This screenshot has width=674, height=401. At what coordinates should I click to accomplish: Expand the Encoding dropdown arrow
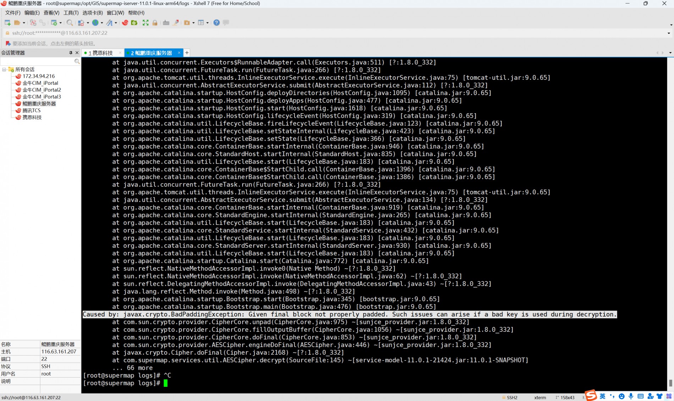pyautogui.click(x=102, y=23)
